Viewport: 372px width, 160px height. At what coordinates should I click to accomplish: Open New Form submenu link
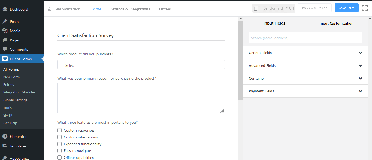pos(11,77)
